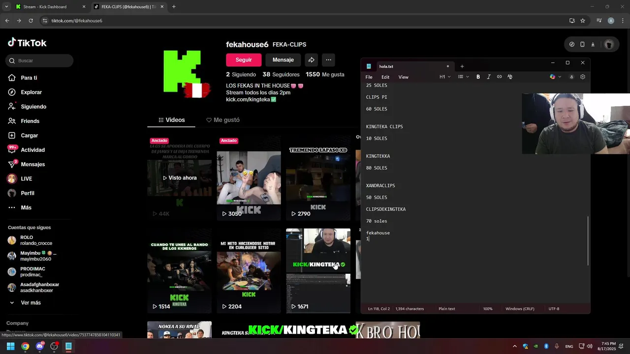This screenshot has width=630, height=354.
Task: Click TikTok desktop download icon
Action: pos(593,44)
